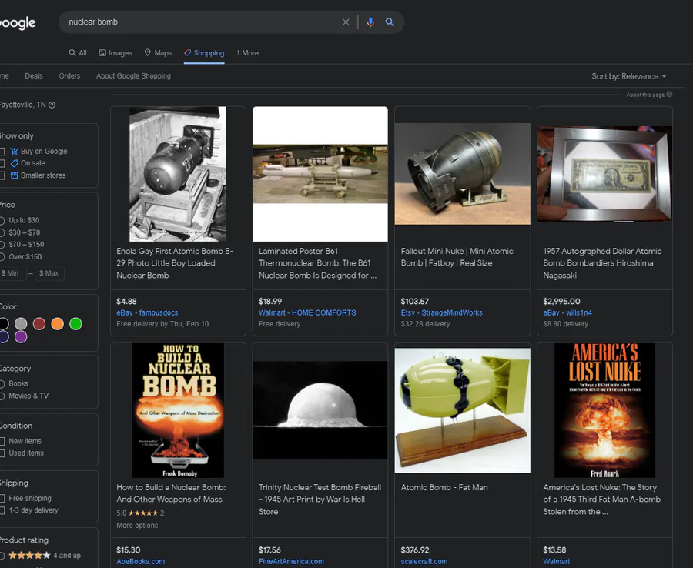
Task: Toggle the On sale checkbox
Action: (x=2, y=163)
